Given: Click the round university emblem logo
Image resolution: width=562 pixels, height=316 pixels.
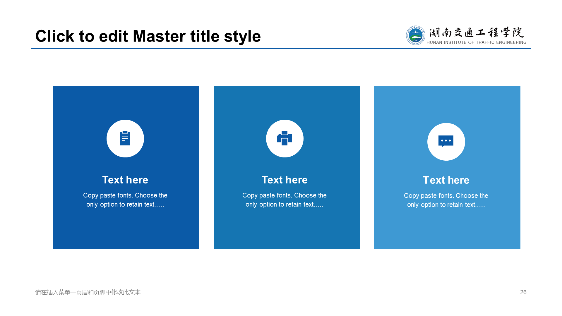Looking at the screenshot, I should point(416,35).
